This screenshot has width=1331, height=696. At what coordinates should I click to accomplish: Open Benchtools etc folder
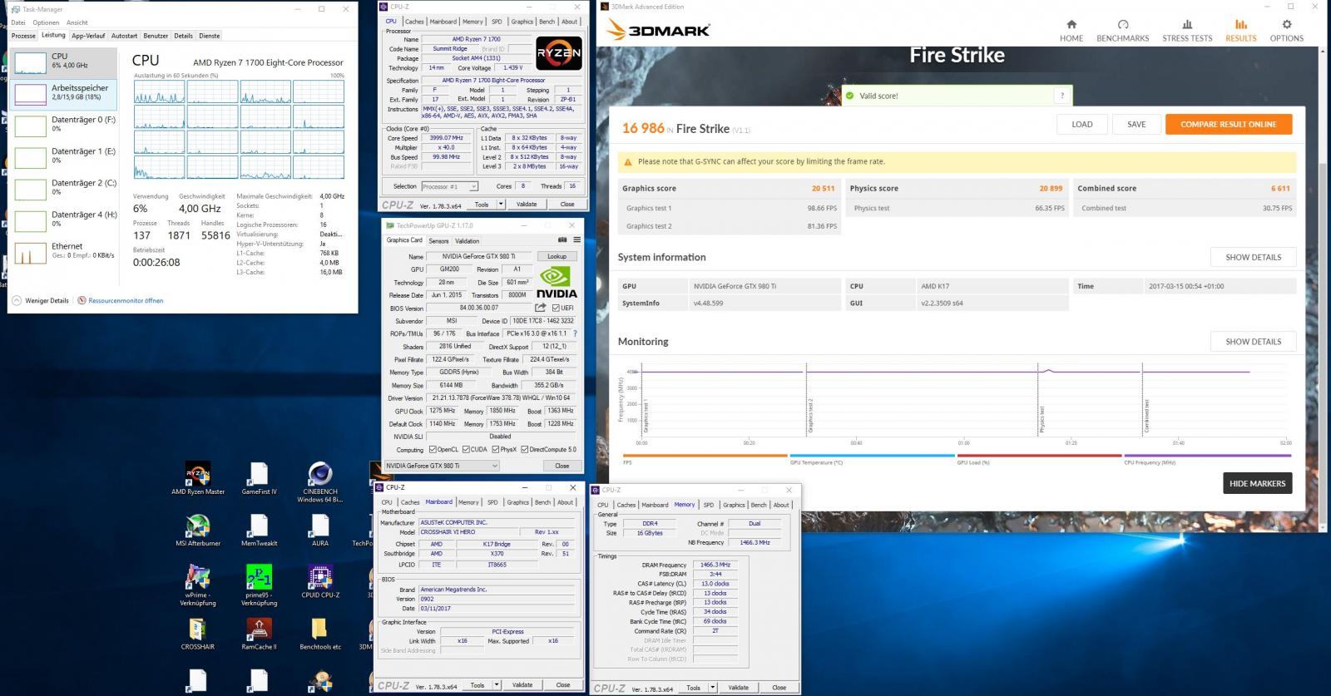[x=320, y=633]
